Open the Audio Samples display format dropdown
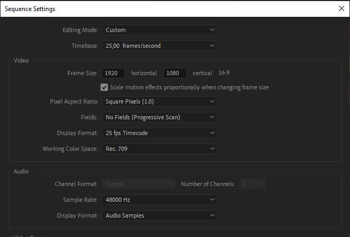 point(159,215)
